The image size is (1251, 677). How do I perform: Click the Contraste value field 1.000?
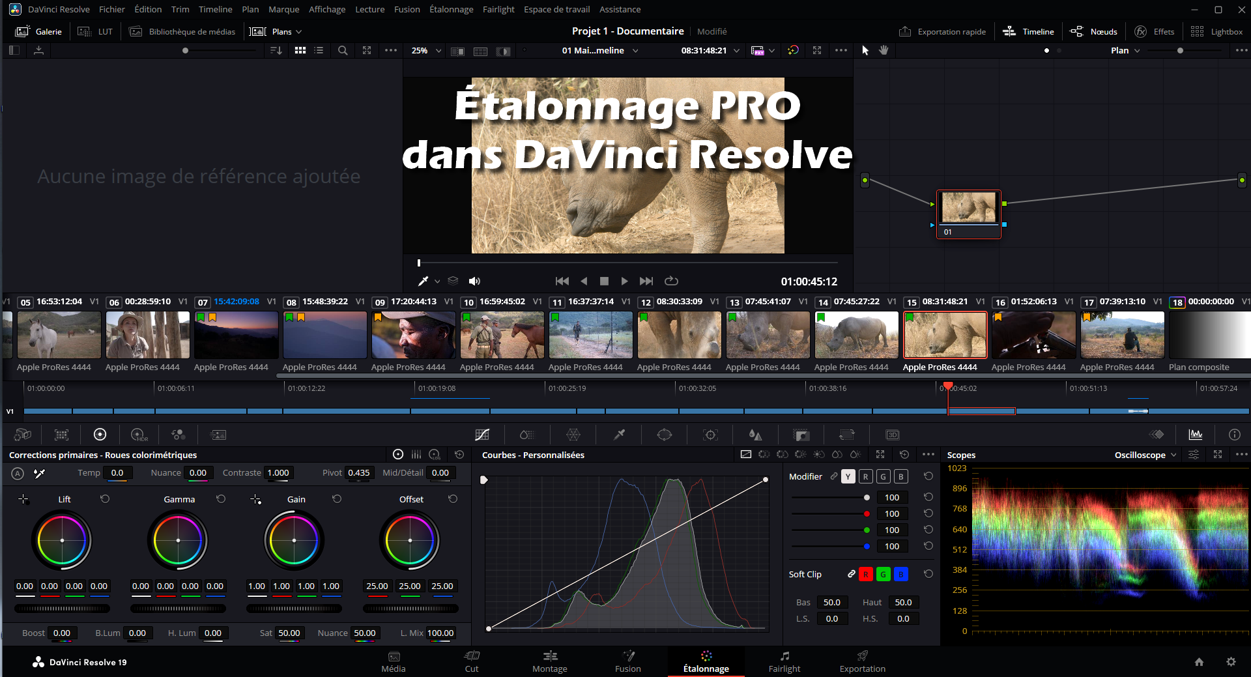pyautogui.click(x=278, y=473)
